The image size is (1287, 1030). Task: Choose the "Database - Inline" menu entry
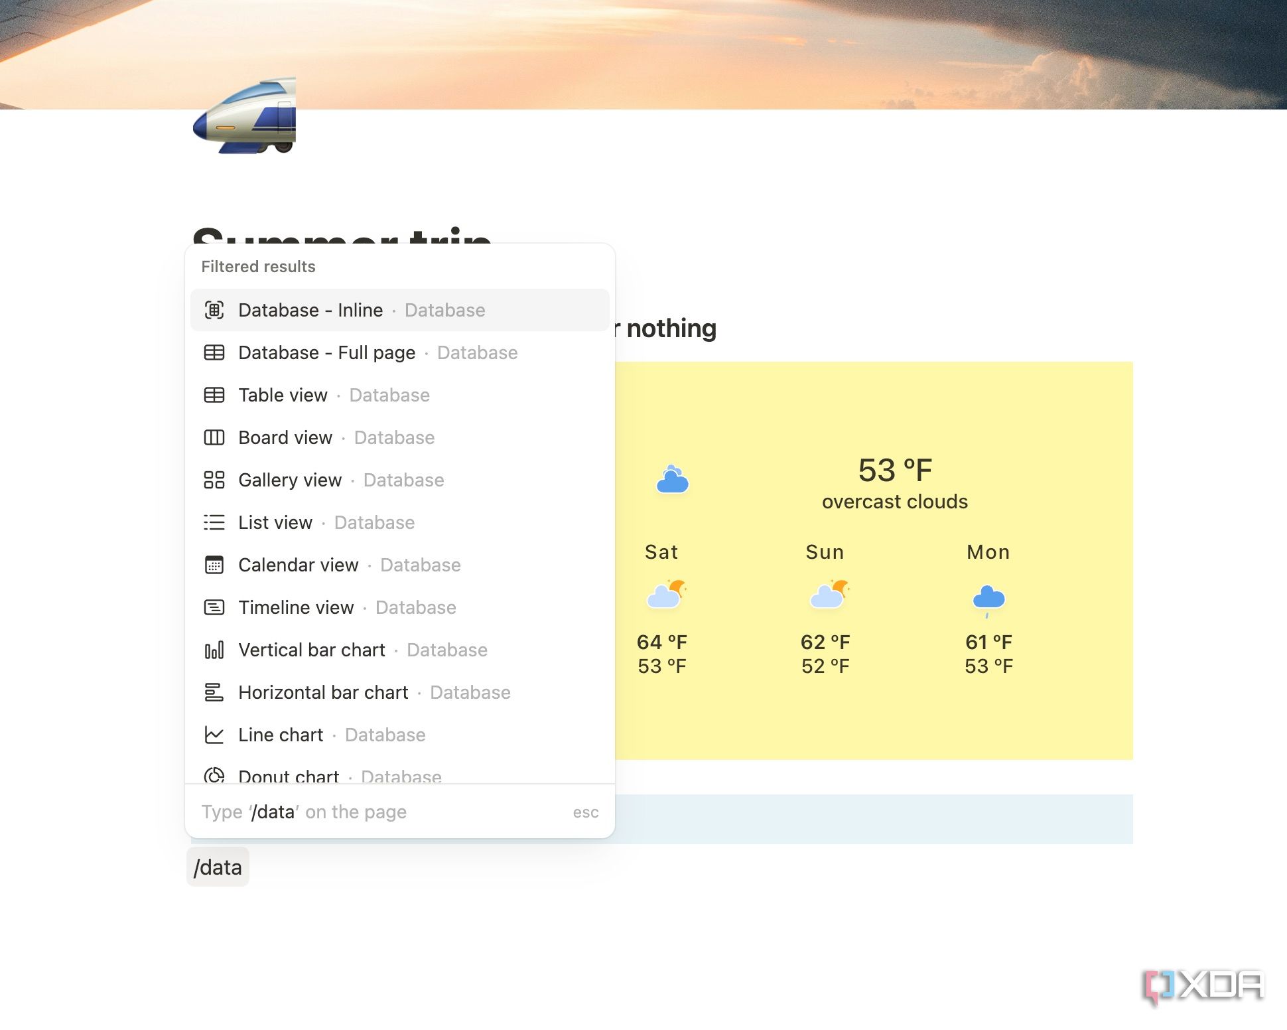pyautogui.click(x=310, y=310)
